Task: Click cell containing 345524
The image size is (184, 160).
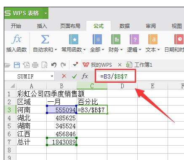Action: [x=62, y=126]
